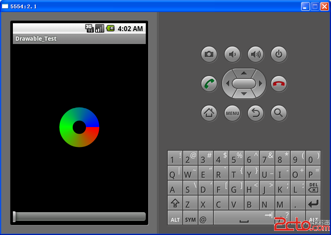331x235 pixels.
Task: Click the color wheel ring drawable
Action: pyautogui.click(x=68, y=127)
